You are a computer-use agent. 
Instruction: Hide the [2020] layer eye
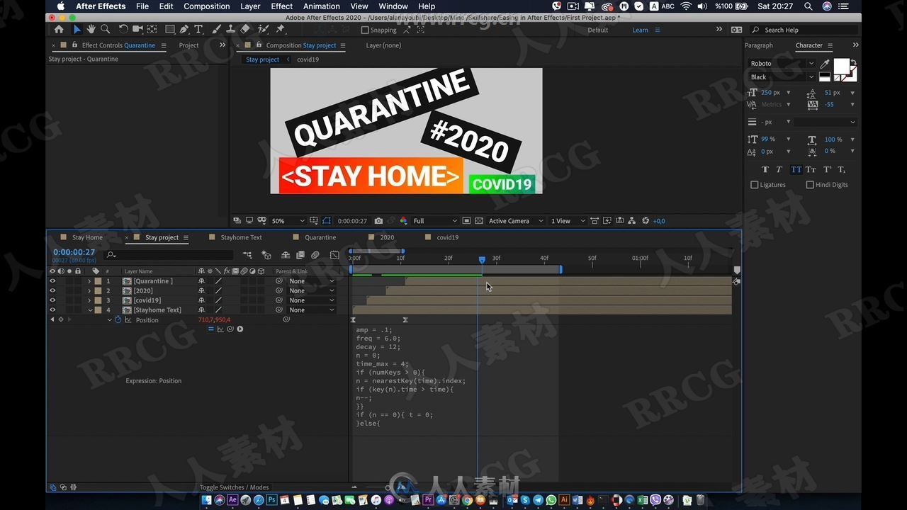point(52,290)
